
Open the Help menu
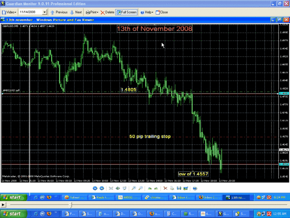click(x=146, y=12)
